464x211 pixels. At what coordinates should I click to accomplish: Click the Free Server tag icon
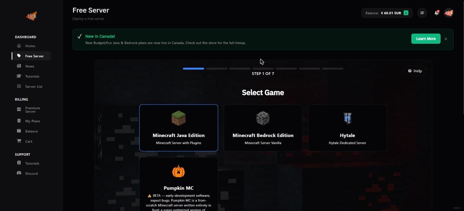pyautogui.click(x=19, y=56)
